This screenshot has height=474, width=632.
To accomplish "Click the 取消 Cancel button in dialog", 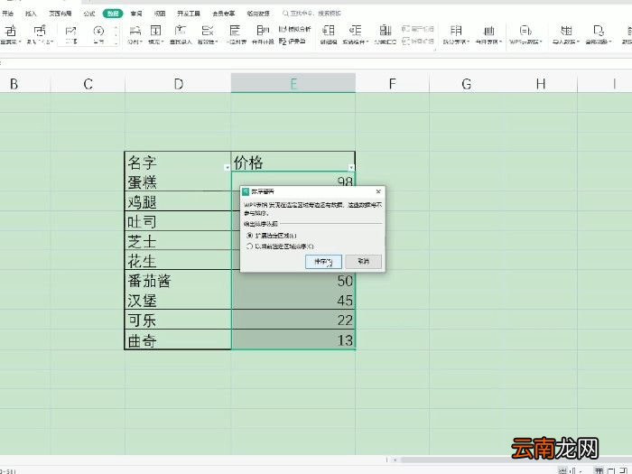I will tap(363, 262).
